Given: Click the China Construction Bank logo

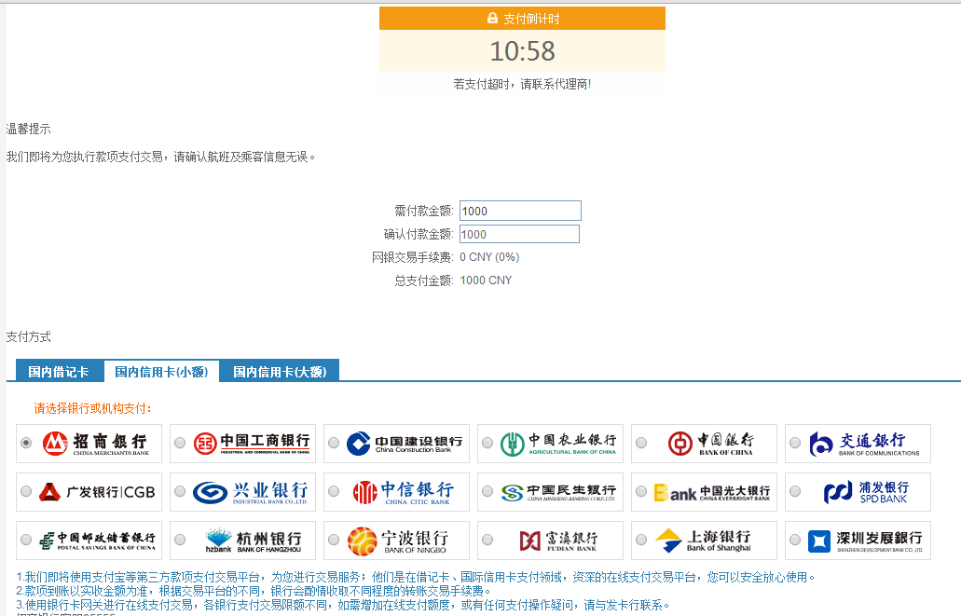Looking at the screenshot, I should point(405,444).
